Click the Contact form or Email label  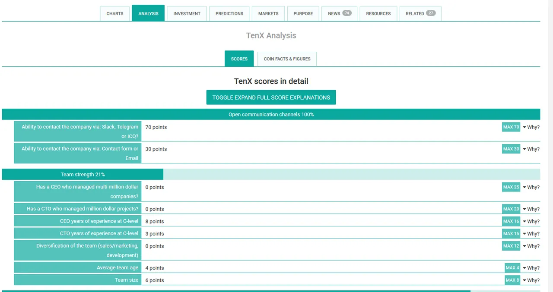pyautogui.click(x=78, y=153)
